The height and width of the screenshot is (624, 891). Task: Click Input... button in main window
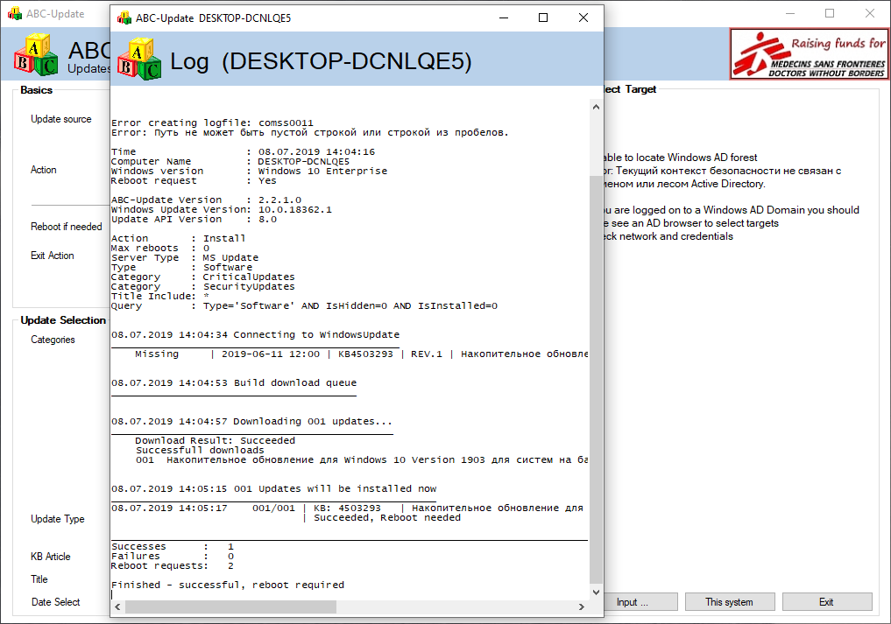pos(640,602)
